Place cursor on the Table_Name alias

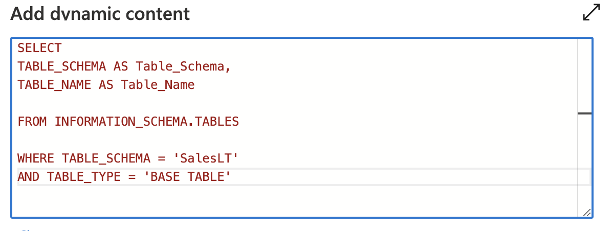[158, 85]
